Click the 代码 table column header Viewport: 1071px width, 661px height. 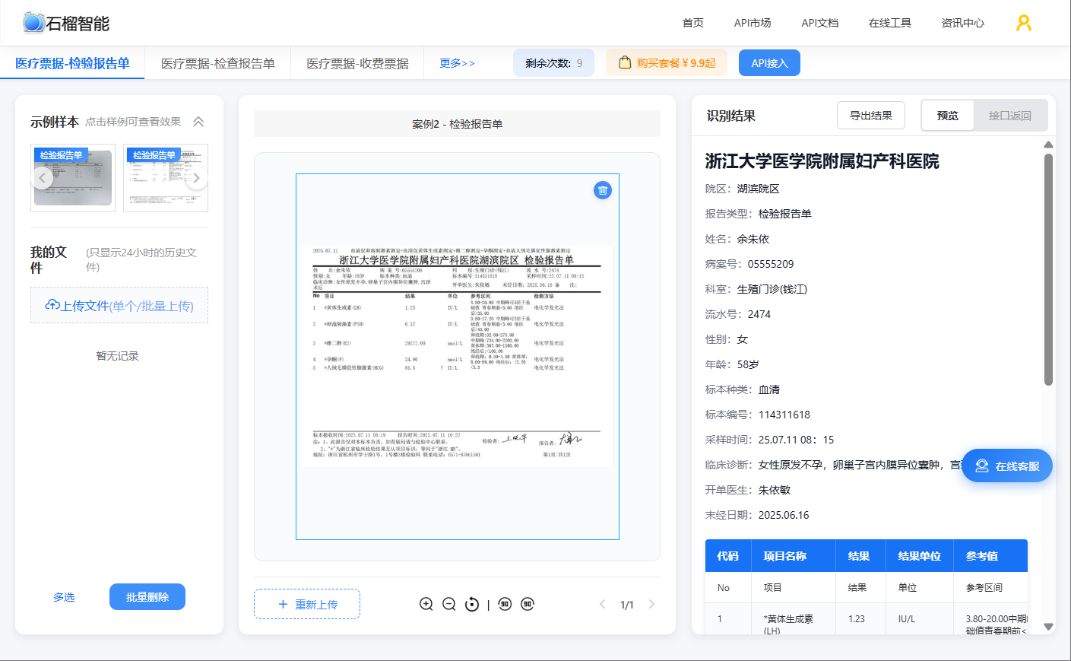pyautogui.click(x=727, y=556)
